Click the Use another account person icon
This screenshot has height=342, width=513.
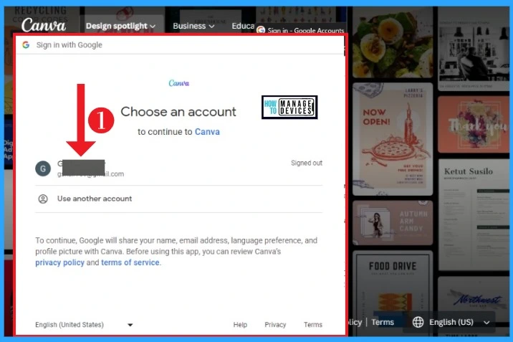pos(43,199)
